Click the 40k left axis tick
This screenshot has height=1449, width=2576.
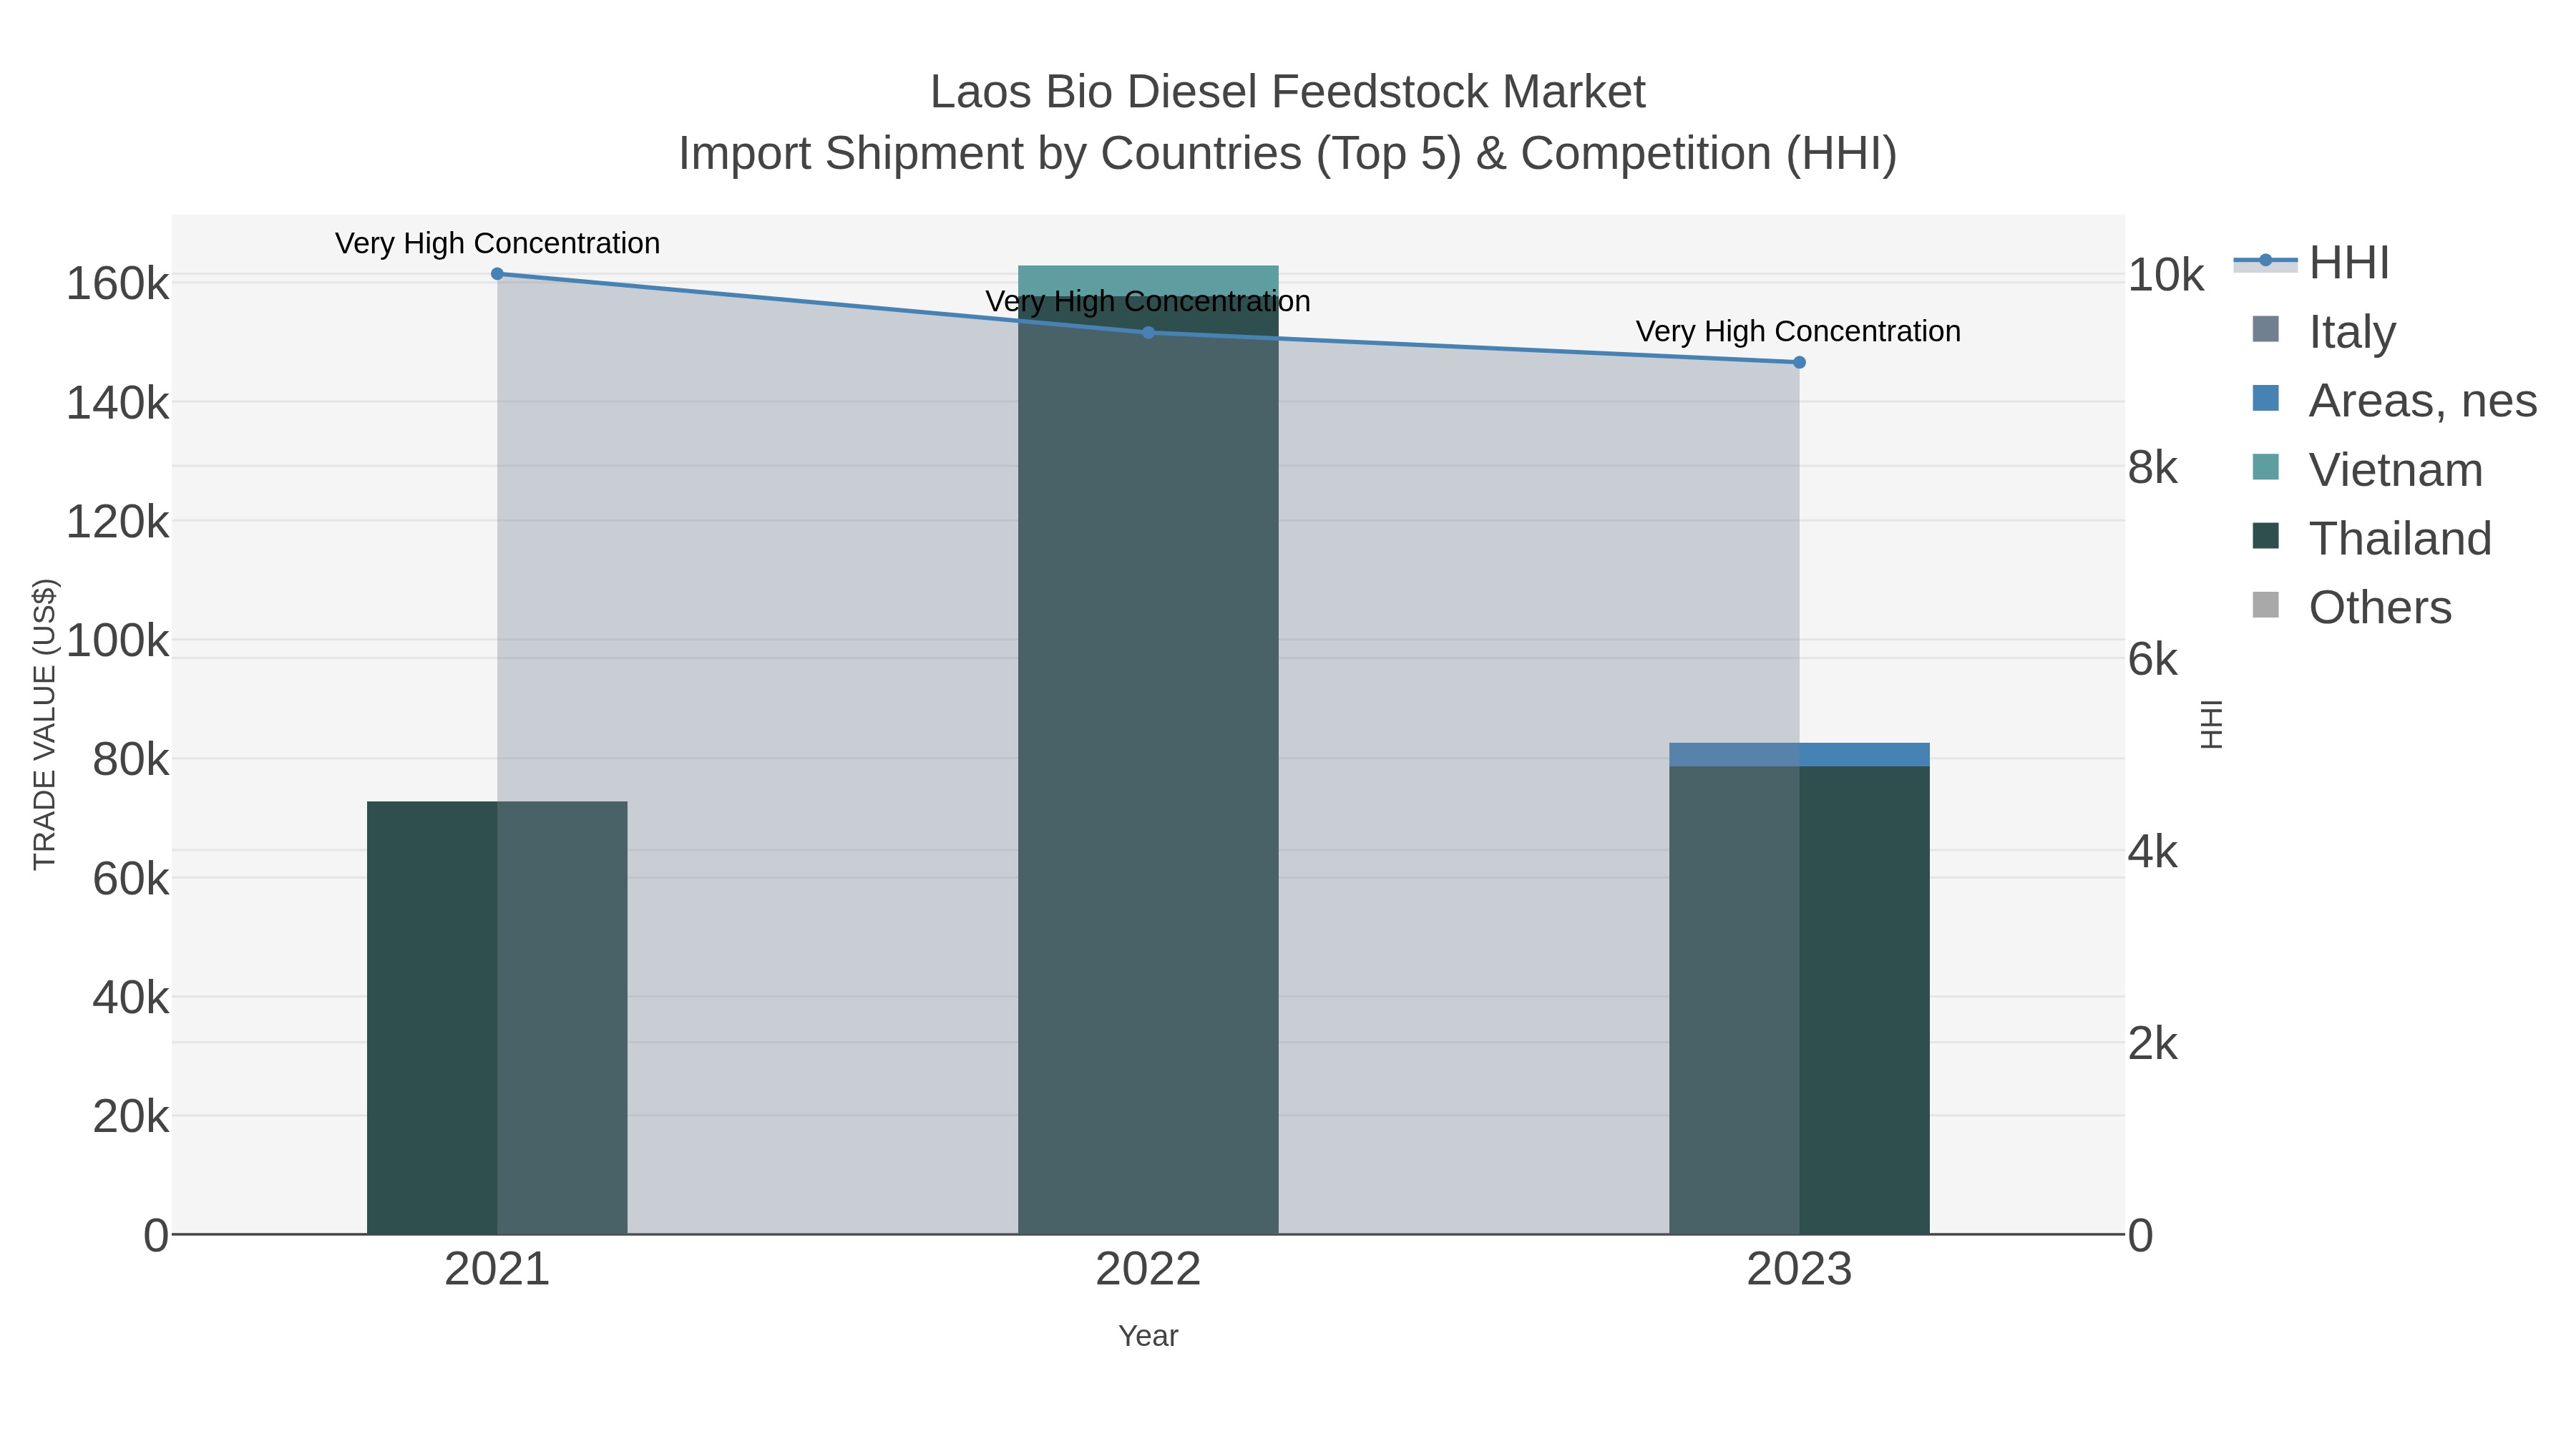pos(130,998)
